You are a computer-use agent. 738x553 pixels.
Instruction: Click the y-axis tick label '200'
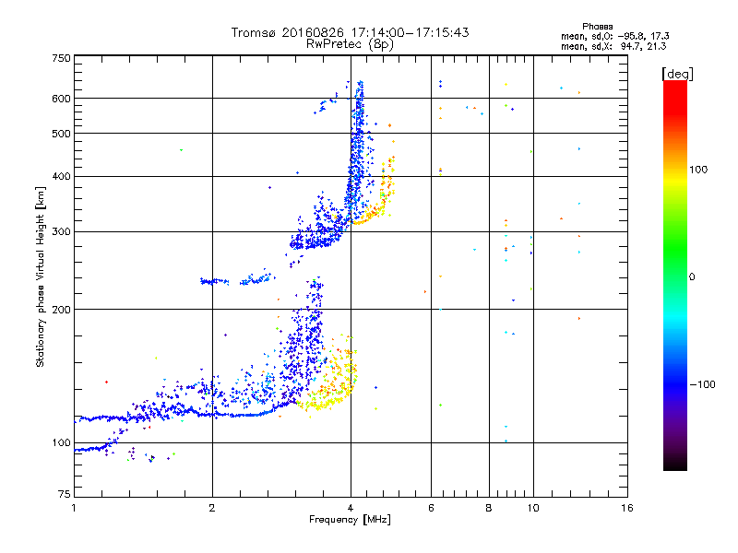point(61,310)
